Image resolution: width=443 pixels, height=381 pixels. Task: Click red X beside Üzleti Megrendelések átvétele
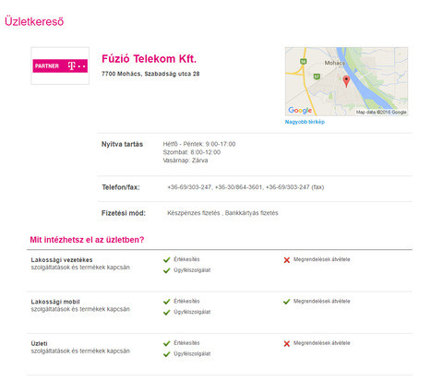point(287,344)
